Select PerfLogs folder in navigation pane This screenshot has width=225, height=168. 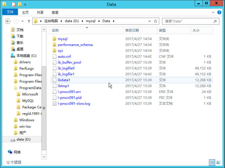[26, 68]
